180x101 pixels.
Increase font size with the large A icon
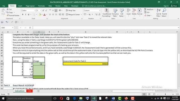click(43, 10)
